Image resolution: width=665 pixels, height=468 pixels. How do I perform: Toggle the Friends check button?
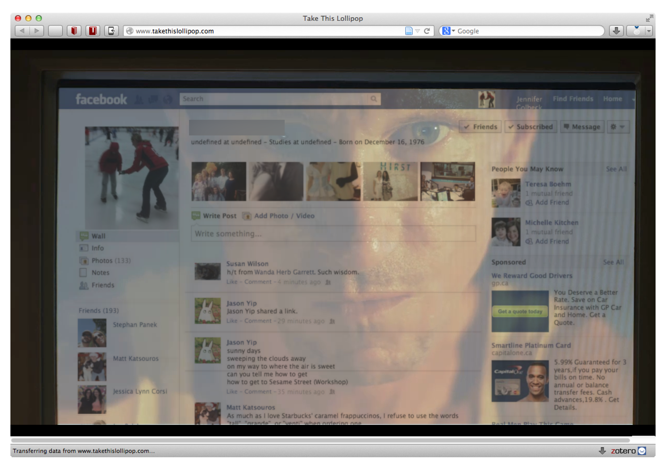pos(480,127)
